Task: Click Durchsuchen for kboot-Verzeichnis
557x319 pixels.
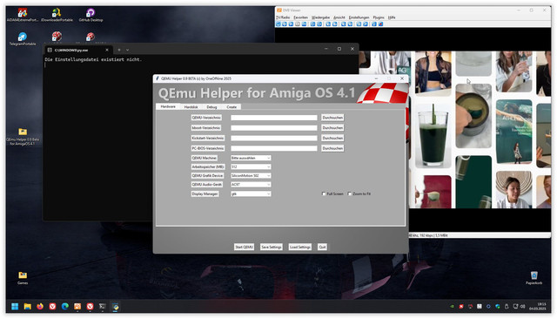Action: tap(332, 127)
